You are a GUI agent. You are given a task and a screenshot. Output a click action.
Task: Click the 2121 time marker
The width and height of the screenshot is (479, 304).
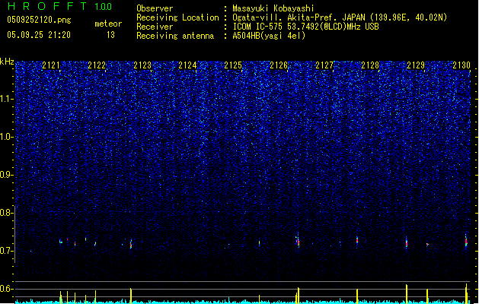(51, 65)
